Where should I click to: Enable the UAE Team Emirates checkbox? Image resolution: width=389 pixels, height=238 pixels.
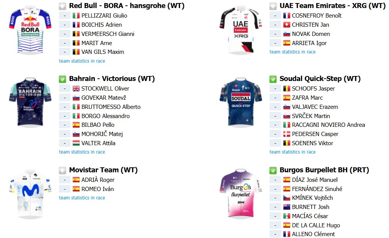[273, 6]
